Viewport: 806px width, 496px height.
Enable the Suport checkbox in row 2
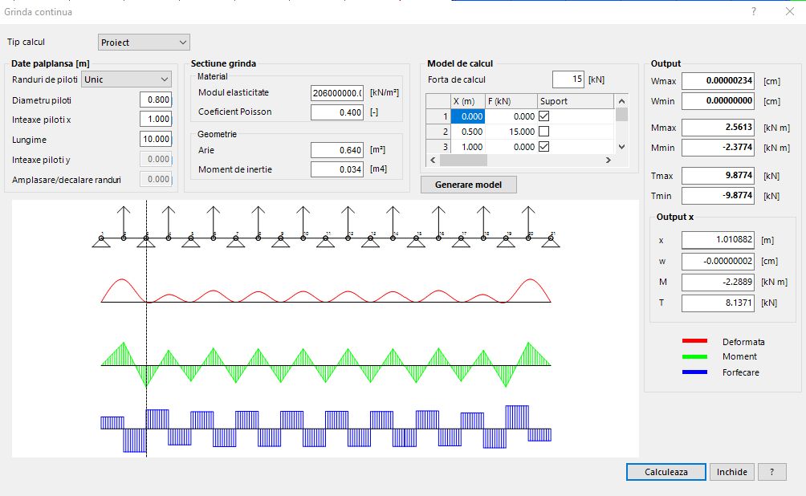543,132
